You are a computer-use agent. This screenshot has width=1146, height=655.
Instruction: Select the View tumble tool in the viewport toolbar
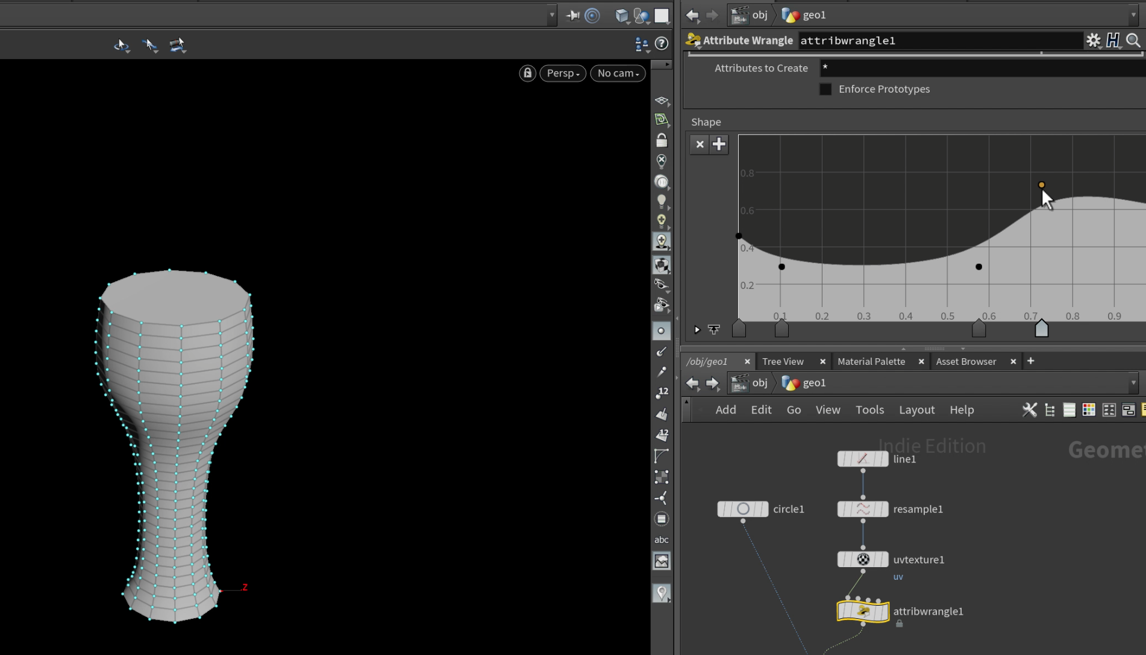[x=122, y=45]
